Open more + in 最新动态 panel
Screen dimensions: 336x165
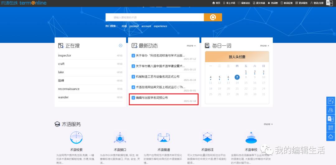coord(191,46)
